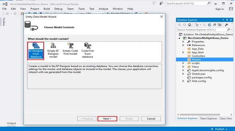Click Back arrow in Solution Explorer toolbar

[179, 25]
